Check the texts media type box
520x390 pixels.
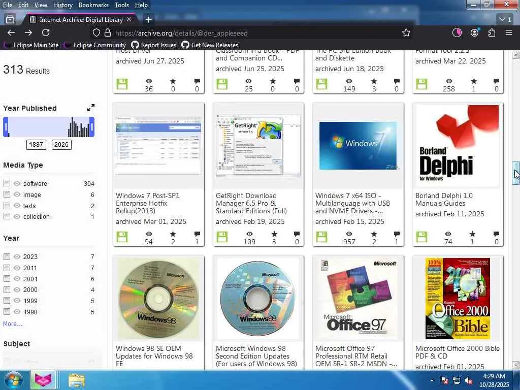click(7, 206)
